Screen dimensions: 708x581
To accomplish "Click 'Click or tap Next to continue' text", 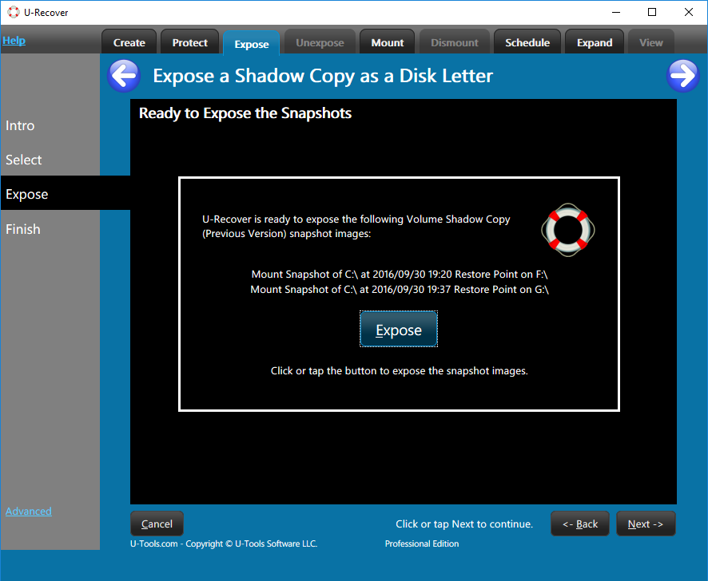I will click(x=464, y=524).
